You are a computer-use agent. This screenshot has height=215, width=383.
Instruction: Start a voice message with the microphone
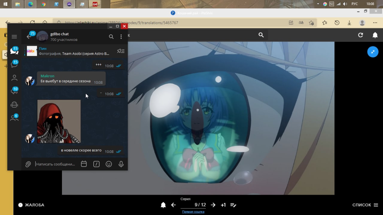(x=121, y=164)
